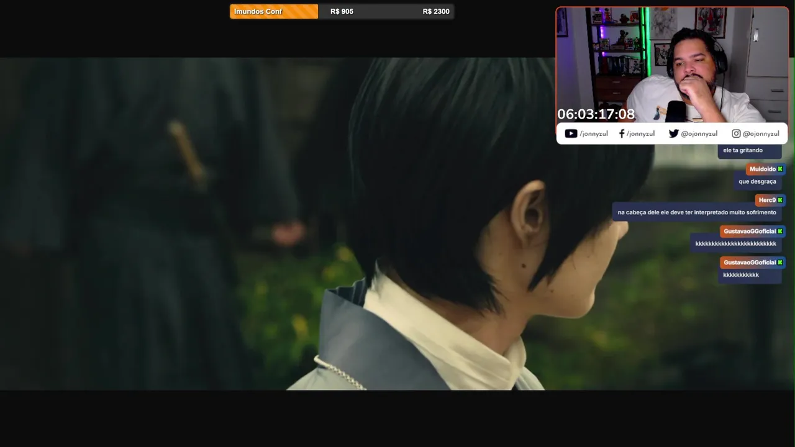Click the YouTube icon in the social bar
The width and height of the screenshot is (795, 447).
tap(571, 133)
